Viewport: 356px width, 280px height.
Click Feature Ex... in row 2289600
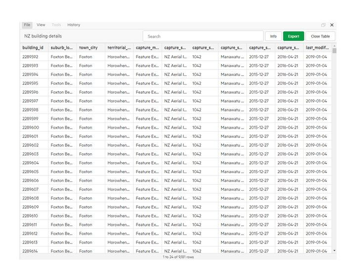point(147,128)
